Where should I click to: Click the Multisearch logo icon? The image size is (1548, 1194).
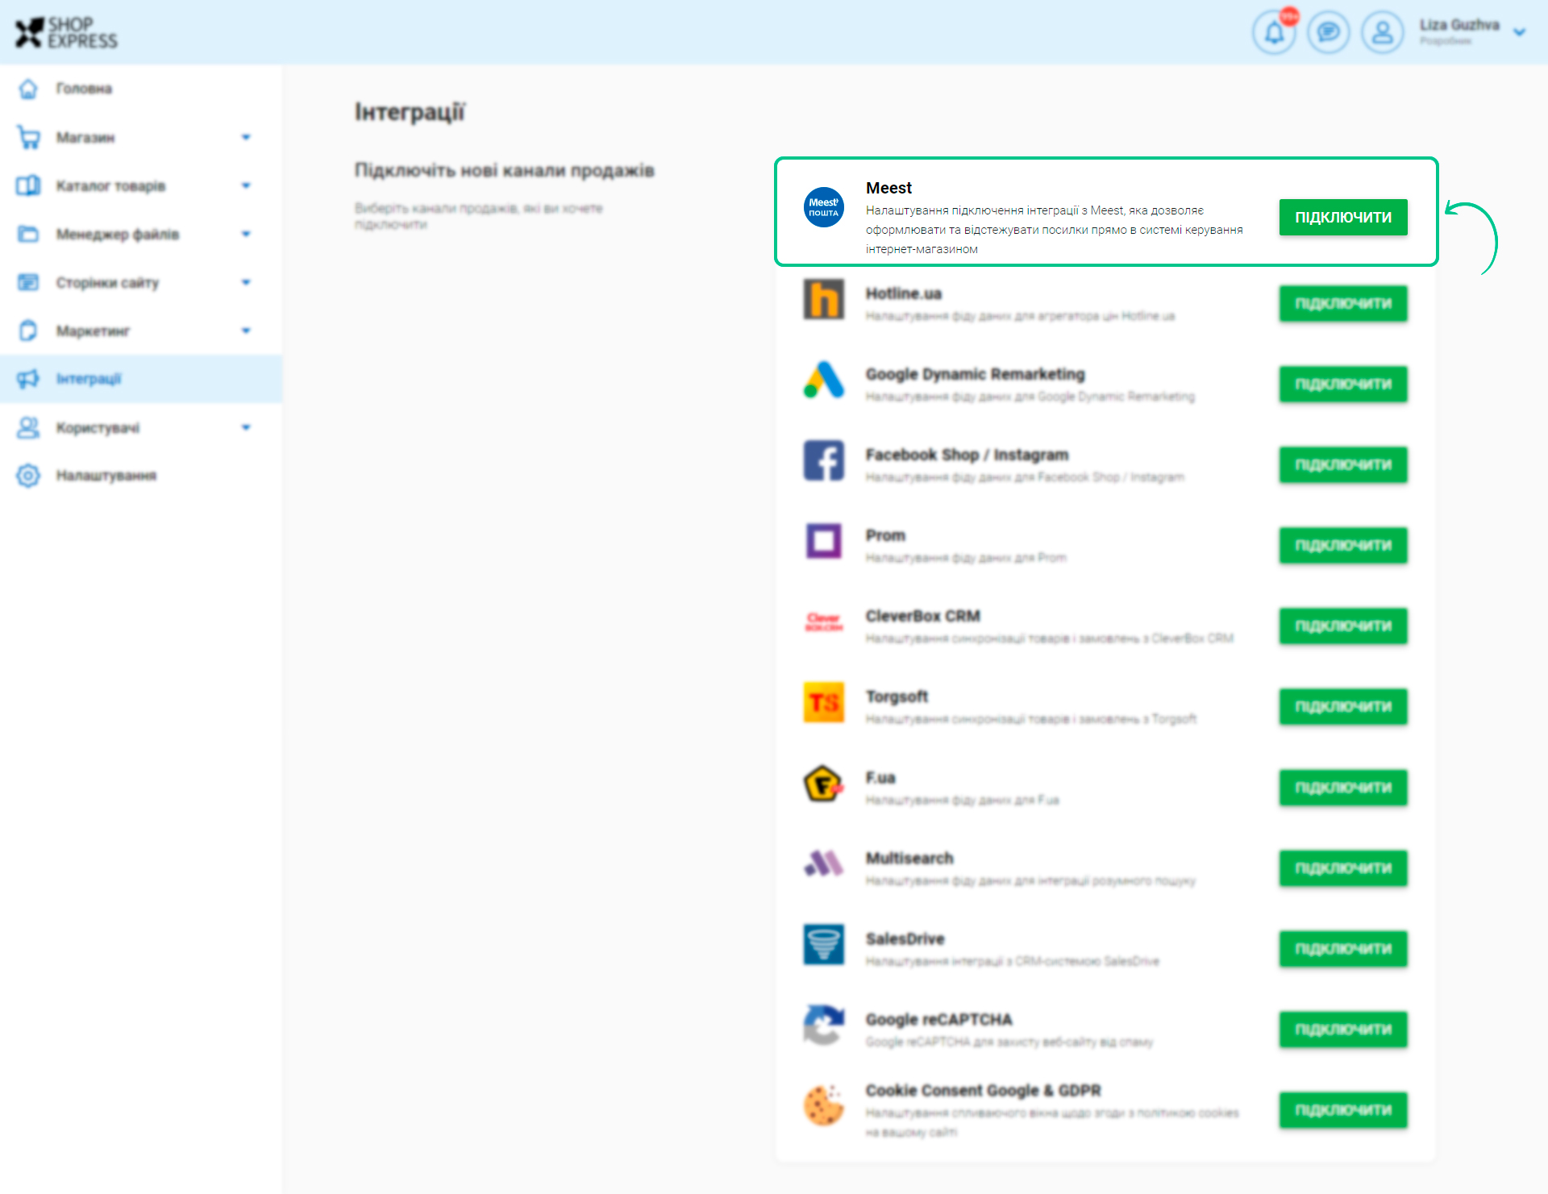pyautogui.click(x=823, y=863)
